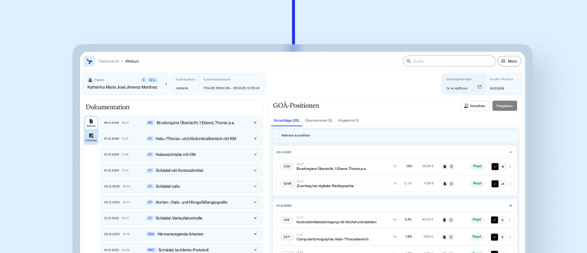
Task: Open the Befunde documents sidebar icon
Action: (91, 122)
